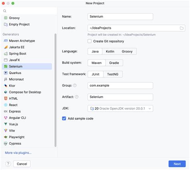
Task: Select Kotlin as the language
Action: 110,51
